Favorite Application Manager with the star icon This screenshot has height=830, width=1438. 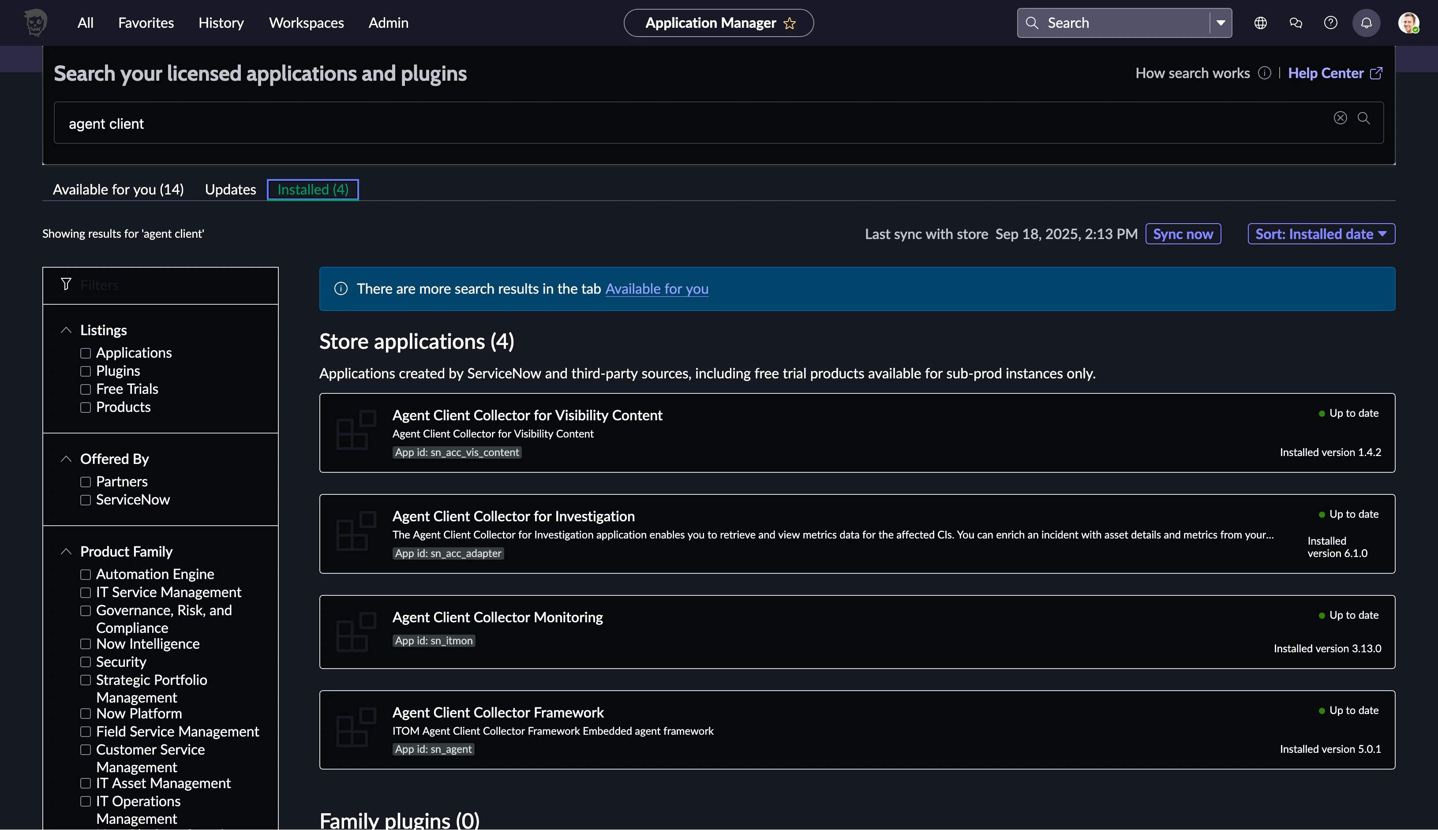click(x=790, y=23)
